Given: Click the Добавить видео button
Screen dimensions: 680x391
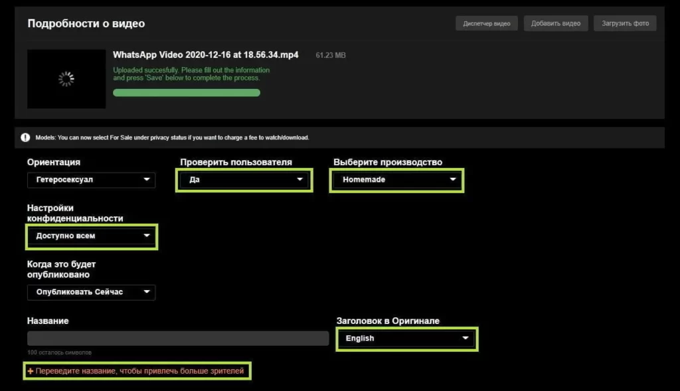Looking at the screenshot, I should point(556,23).
